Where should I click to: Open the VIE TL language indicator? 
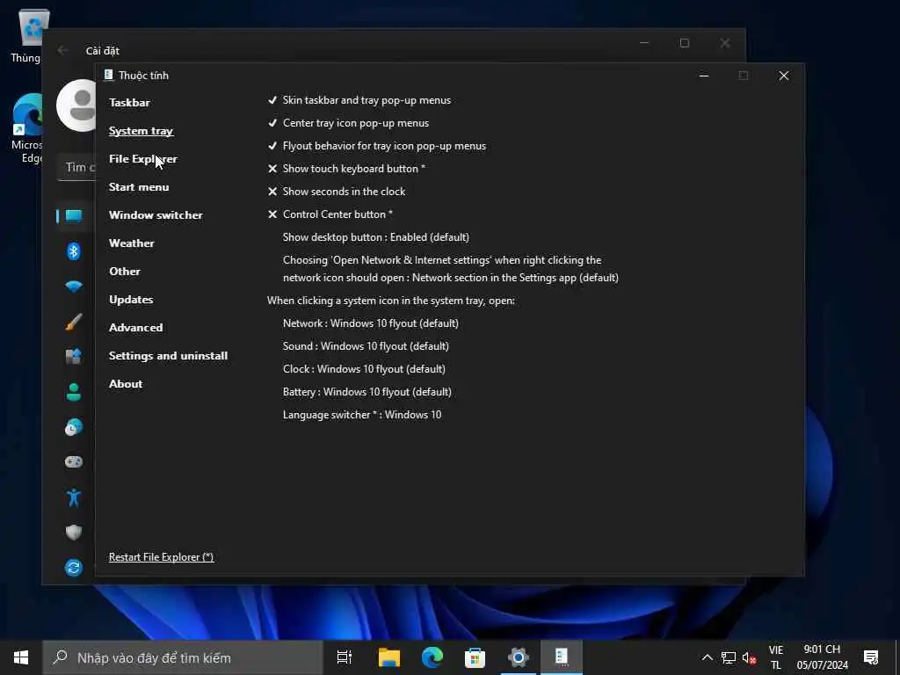[x=775, y=657]
